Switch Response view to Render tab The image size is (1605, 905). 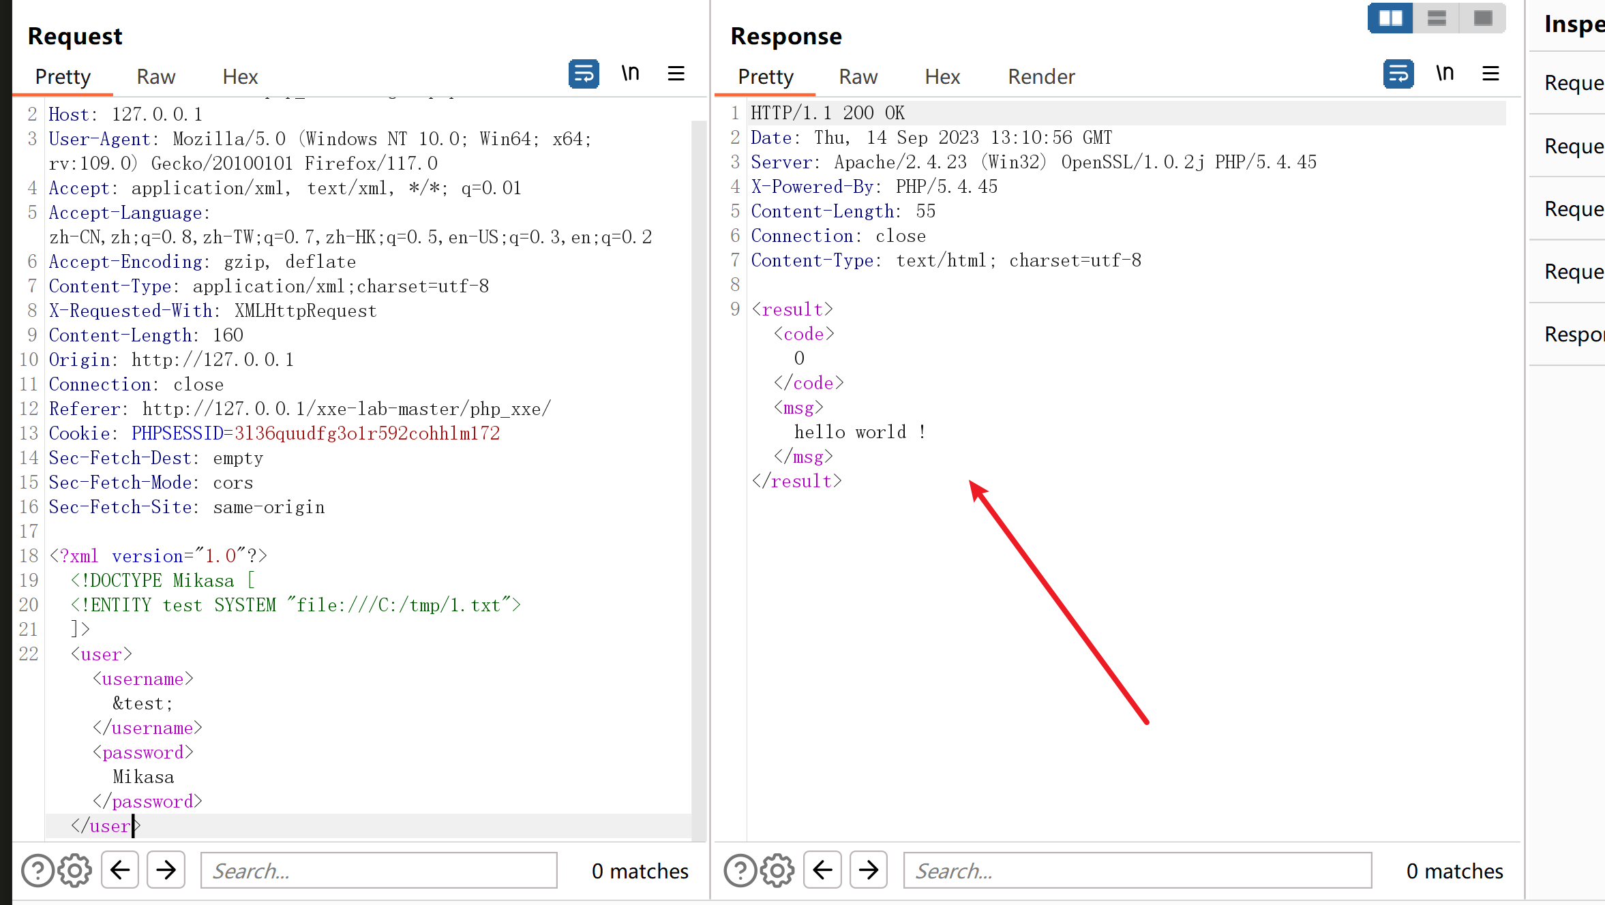click(x=1041, y=76)
